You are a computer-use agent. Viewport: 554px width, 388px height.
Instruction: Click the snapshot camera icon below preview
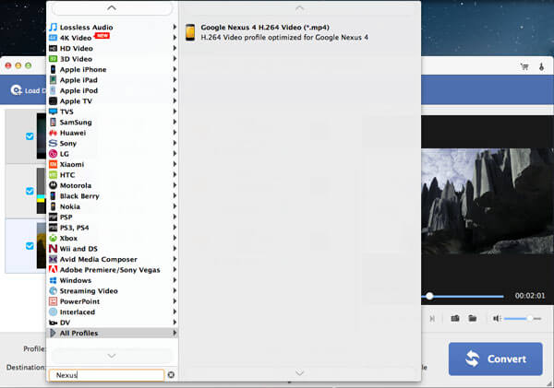[x=455, y=319]
